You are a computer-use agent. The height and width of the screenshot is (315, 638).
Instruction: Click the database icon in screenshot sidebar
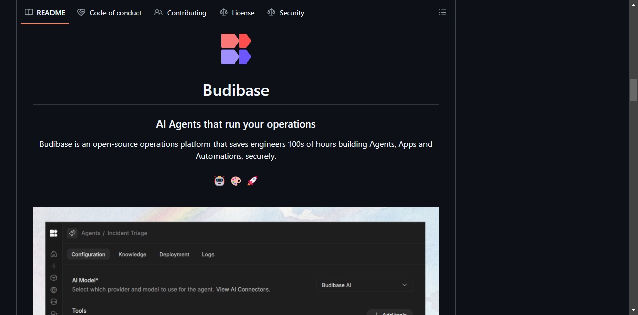(x=54, y=302)
